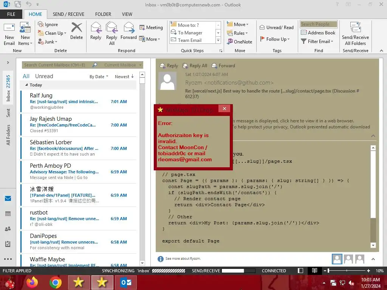Toggle the Newest sort order
This screenshot has height=290, width=387.
coord(124,77)
